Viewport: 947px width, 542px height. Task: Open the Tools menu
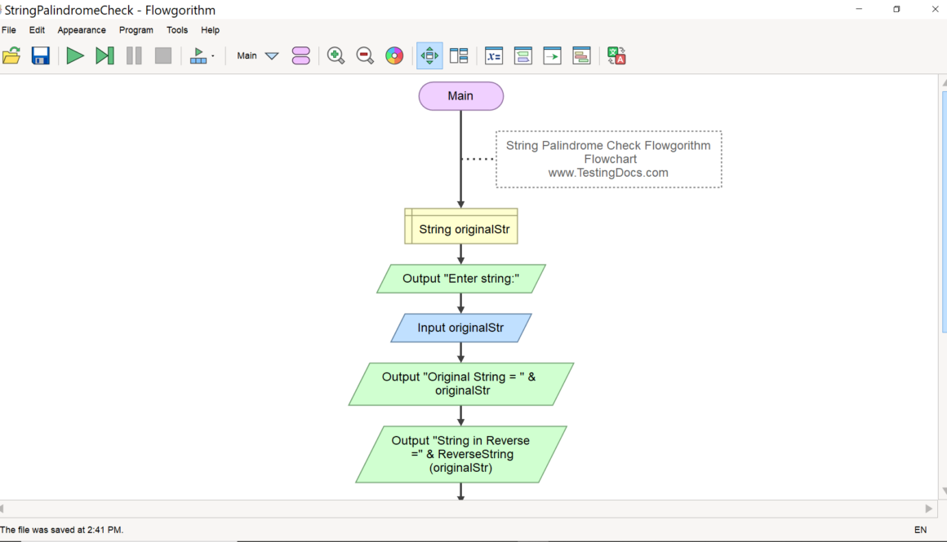click(x=177, y=30)
